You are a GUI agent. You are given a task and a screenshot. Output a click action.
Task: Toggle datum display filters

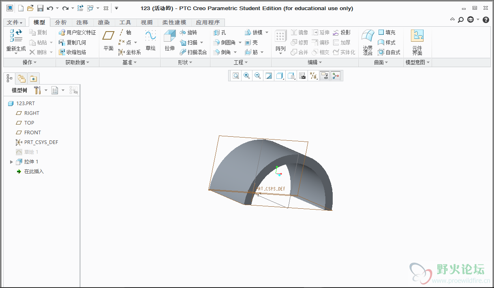313,76
